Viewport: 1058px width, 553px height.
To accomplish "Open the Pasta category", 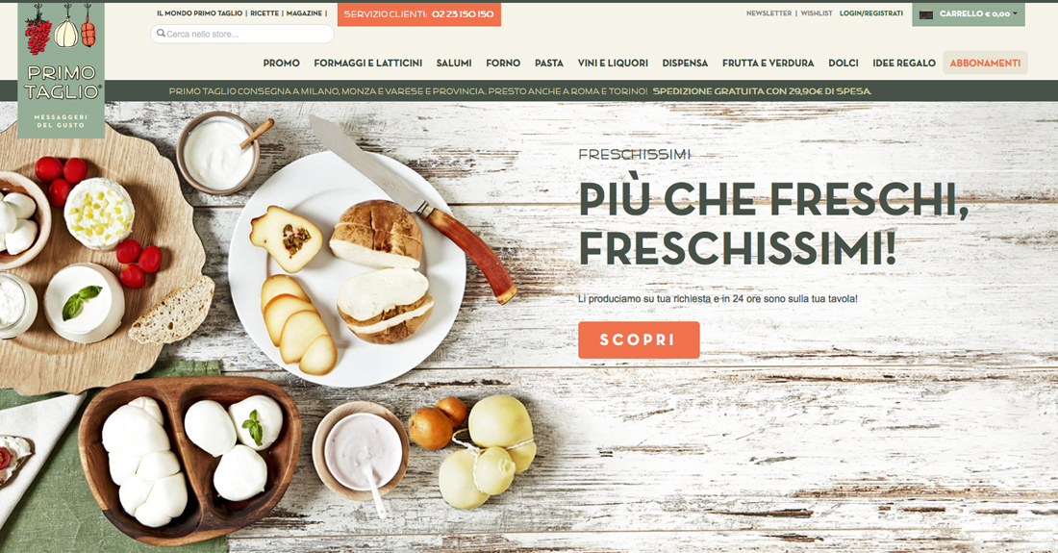I will (x=549, y=63).
